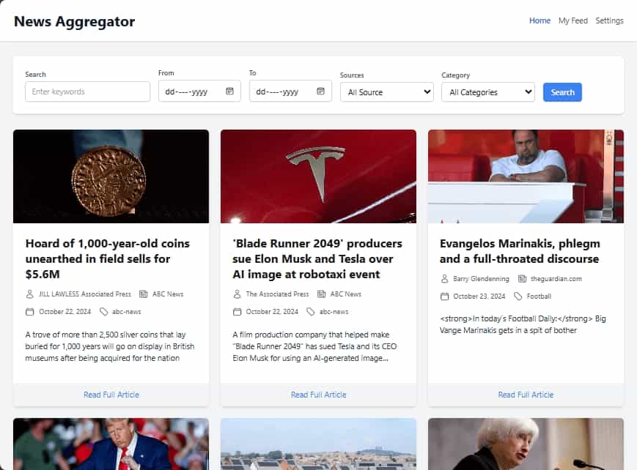Viewport: 637px width, 470px height.
Task: Focus the Enter keywords search field
Action: (x=87, y=92)
